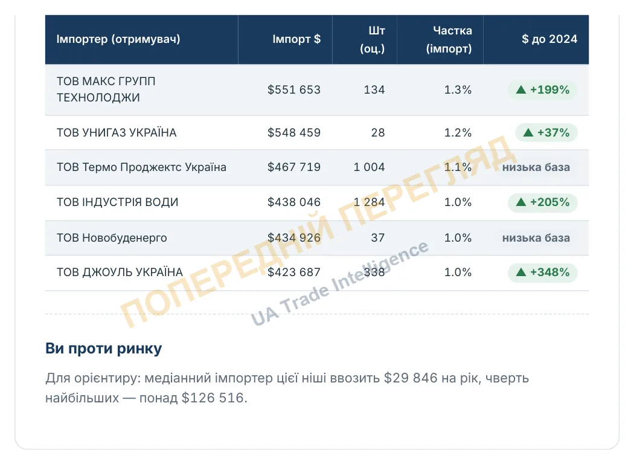Screen dimensions: 634x464
Task: Click the 'Частка (імпорт)' column header
Action: pos(449,40)
